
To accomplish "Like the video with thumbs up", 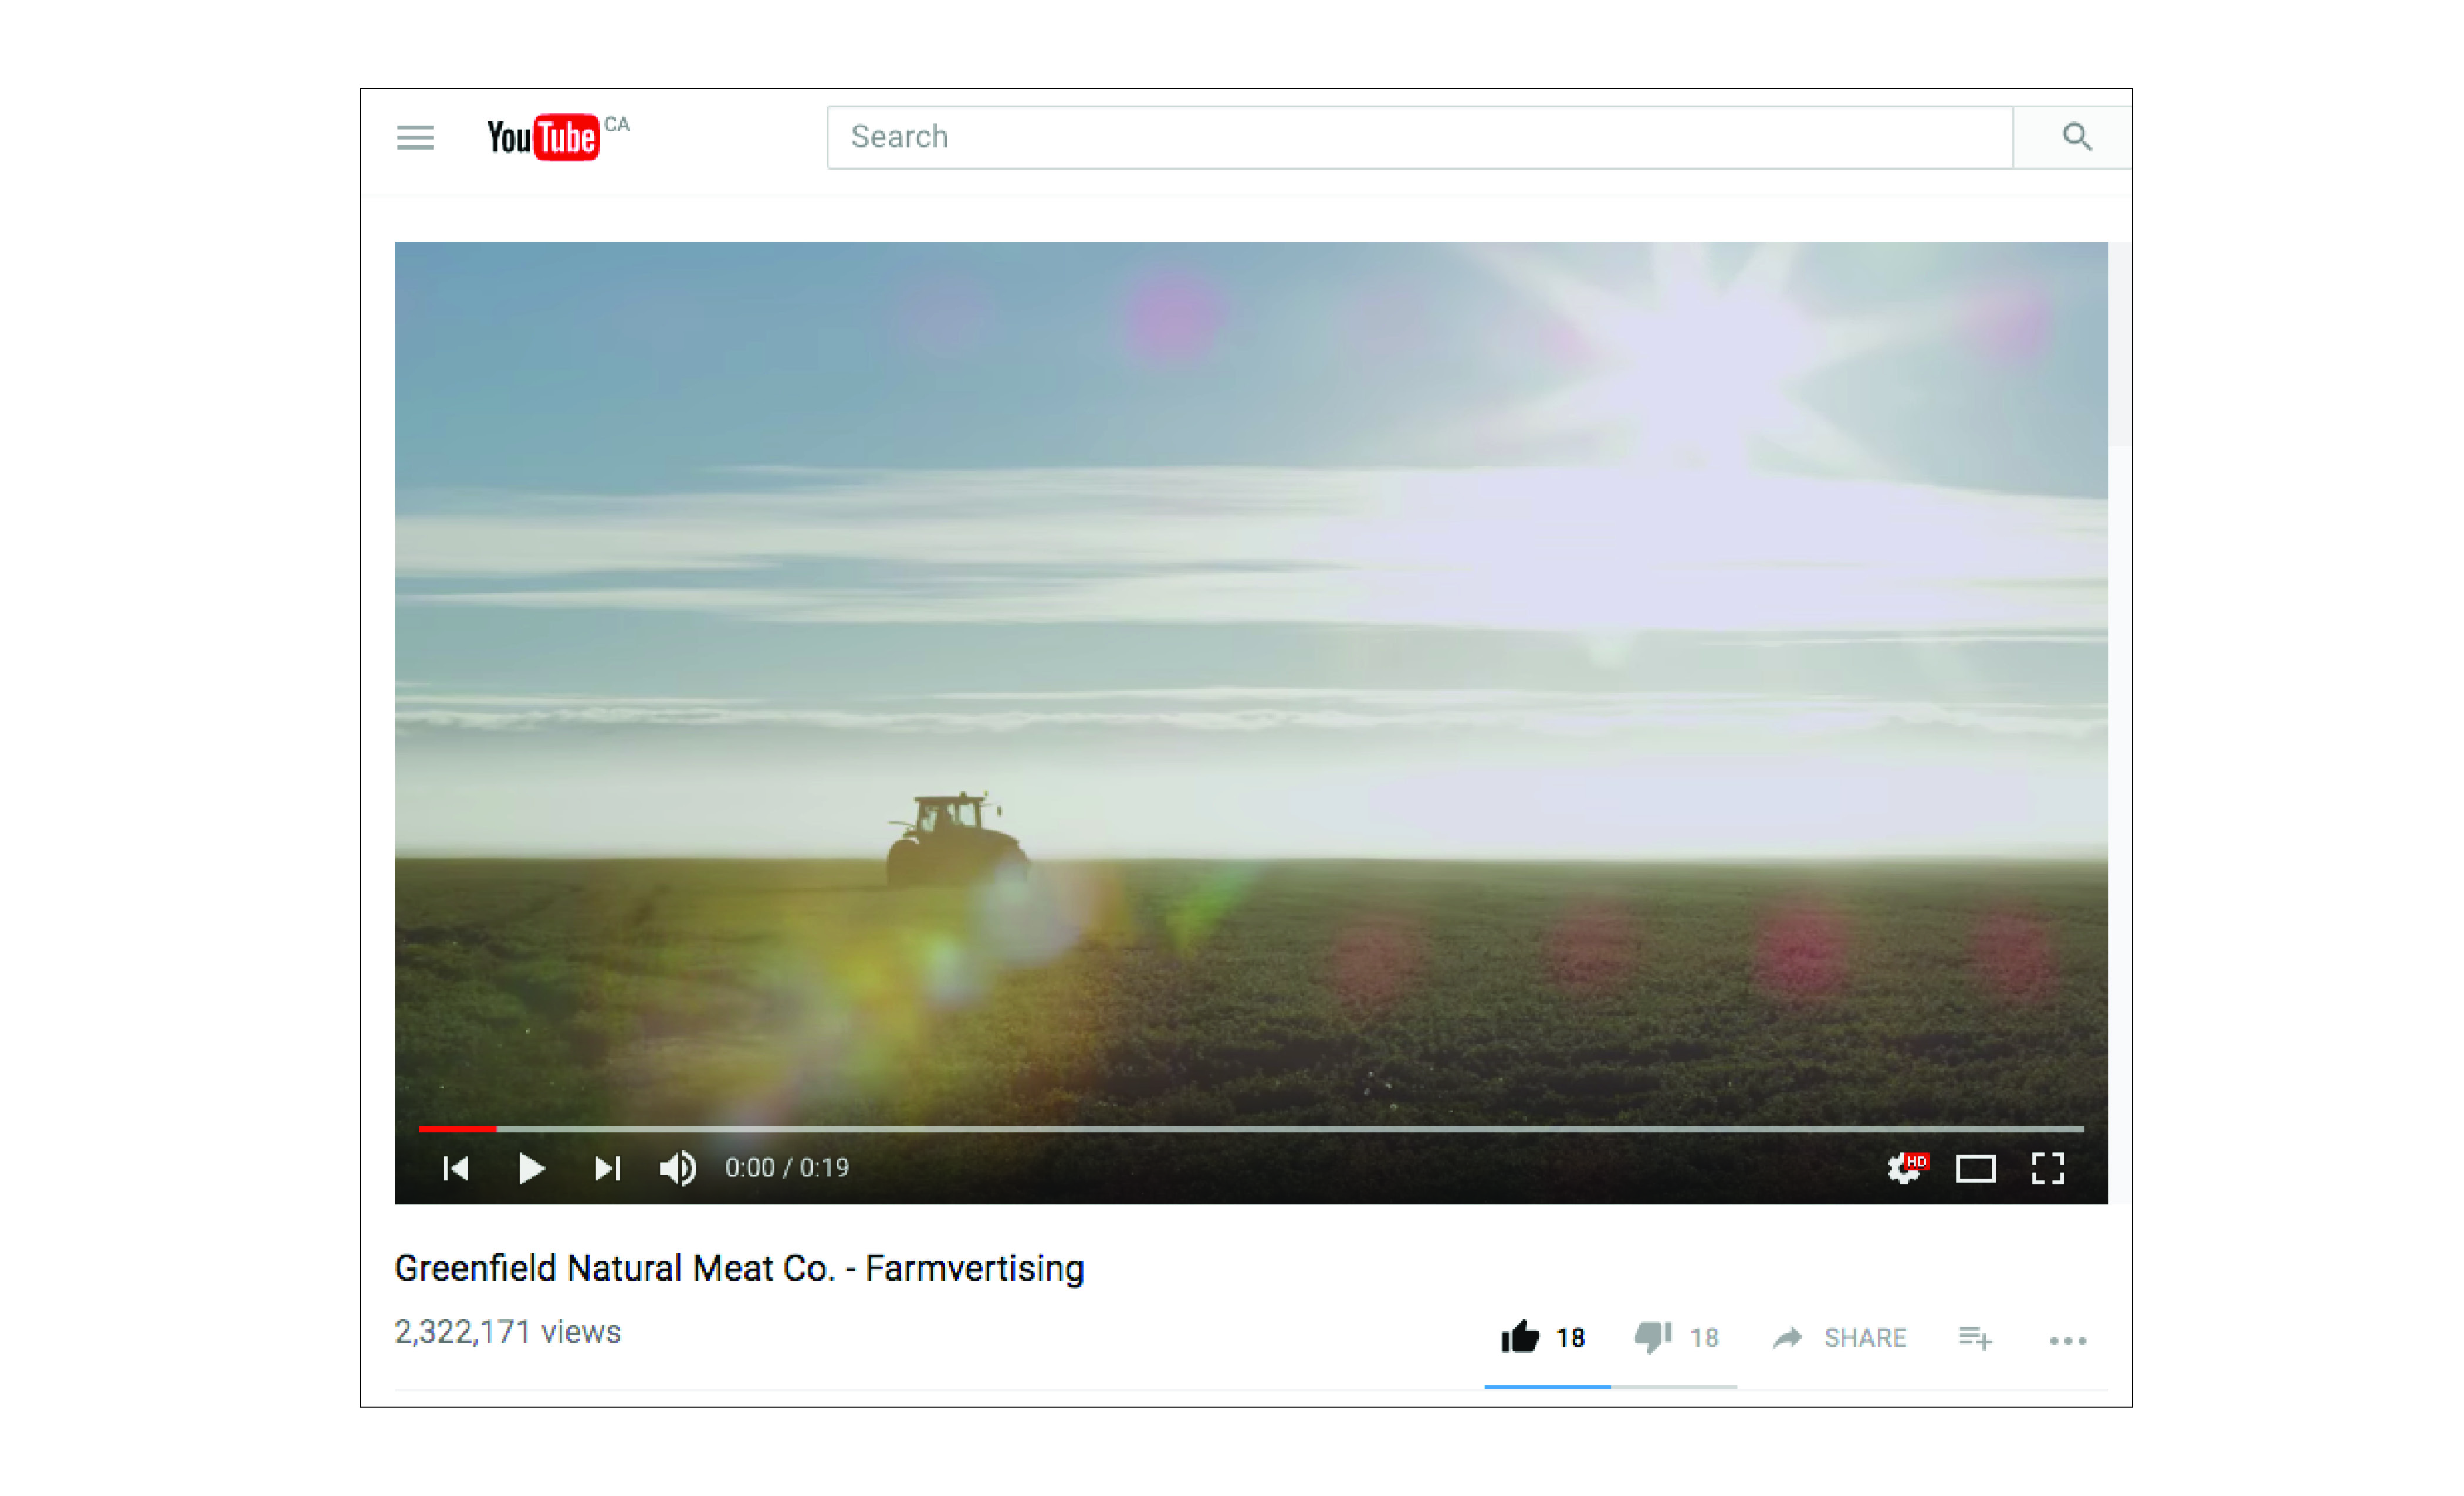I will click(x=1520, y=1337).
